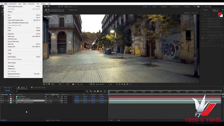Choose Copy from the Edit menu

[x=23, y=17]
